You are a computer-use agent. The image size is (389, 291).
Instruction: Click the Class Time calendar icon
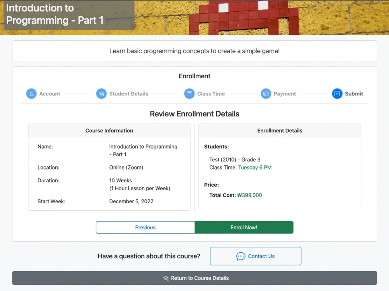tap(189, 94)
